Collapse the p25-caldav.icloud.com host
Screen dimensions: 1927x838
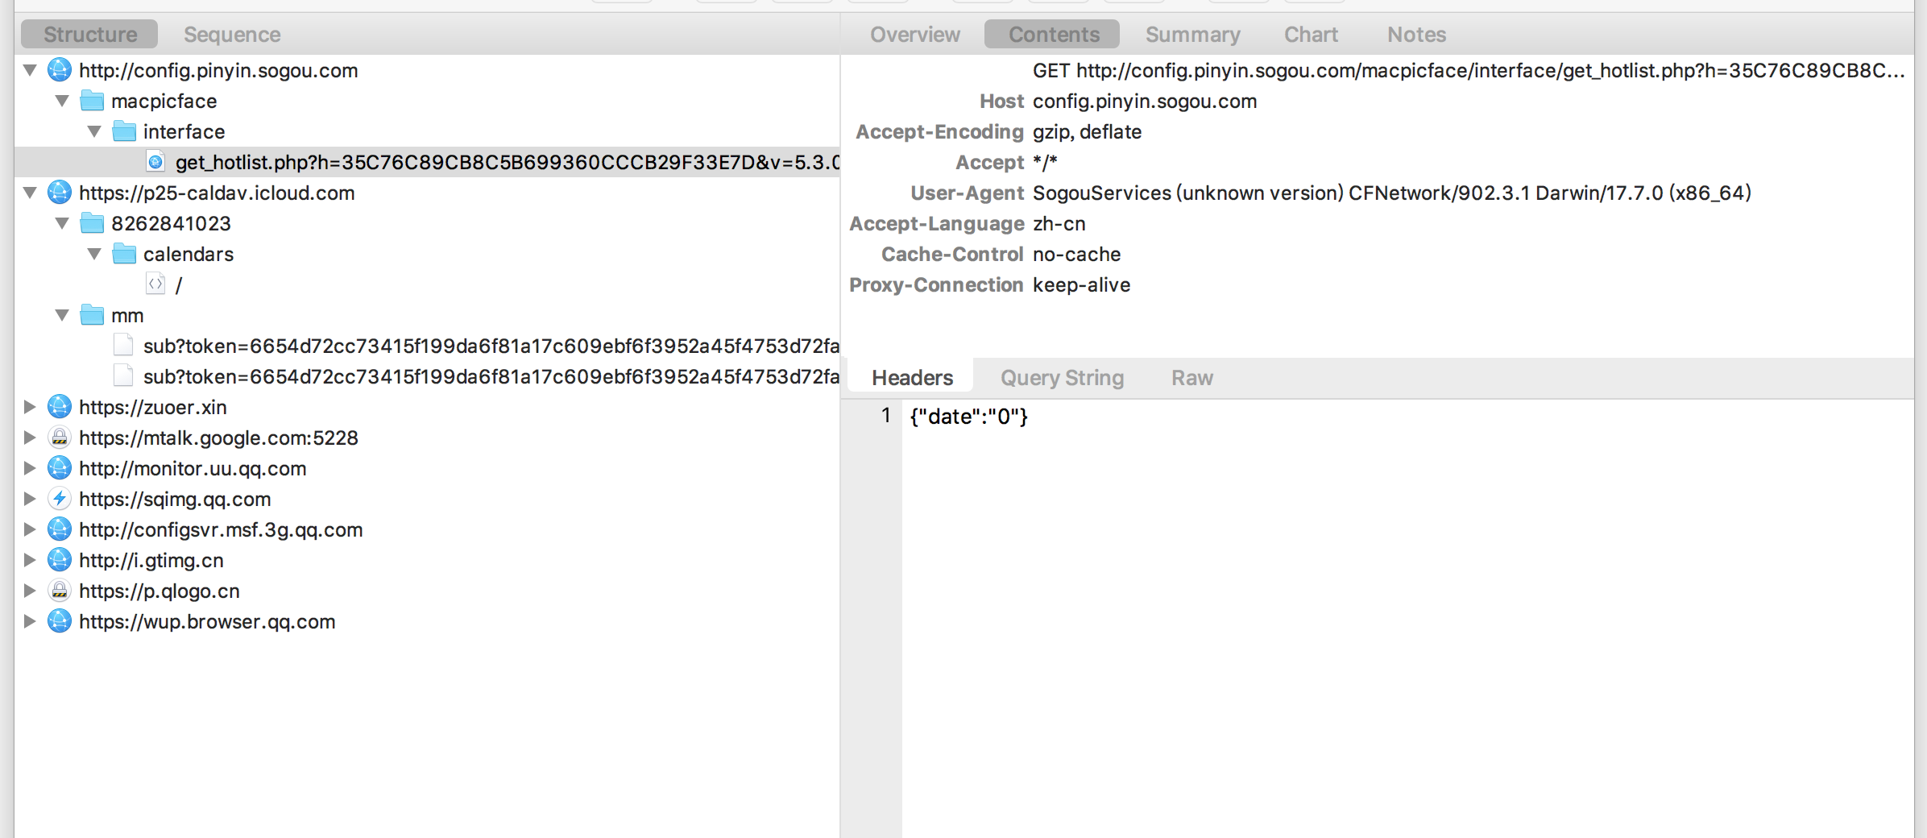point(30,193)
